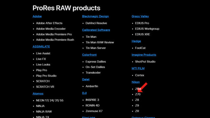Select the Adobe Media Premiere Rush item
This screenshot has height=118, width=210.
pyautogui.click(x=55, y=40)
